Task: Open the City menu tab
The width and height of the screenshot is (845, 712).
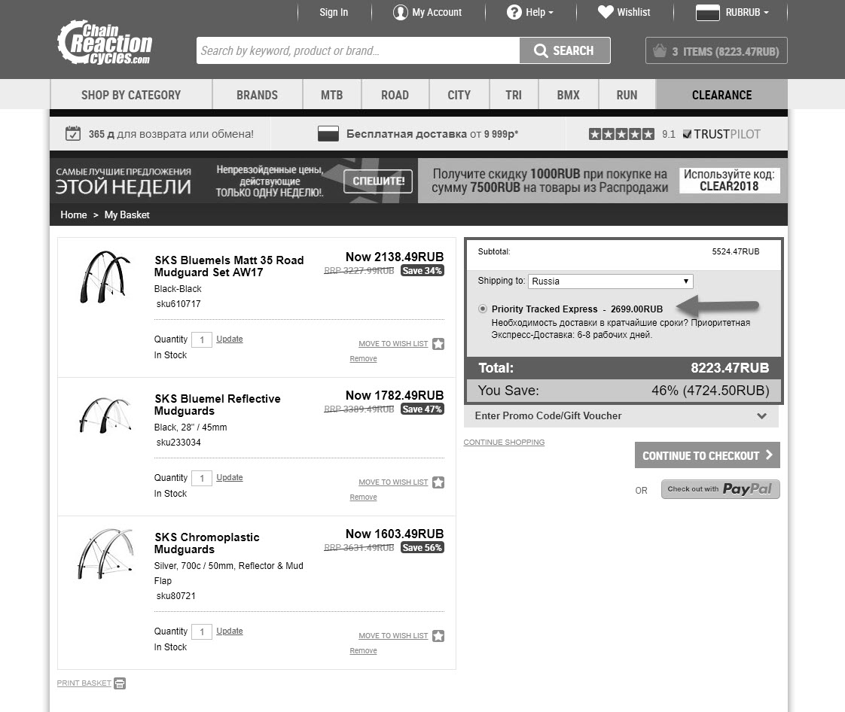Action: click(x=459, y=95)
